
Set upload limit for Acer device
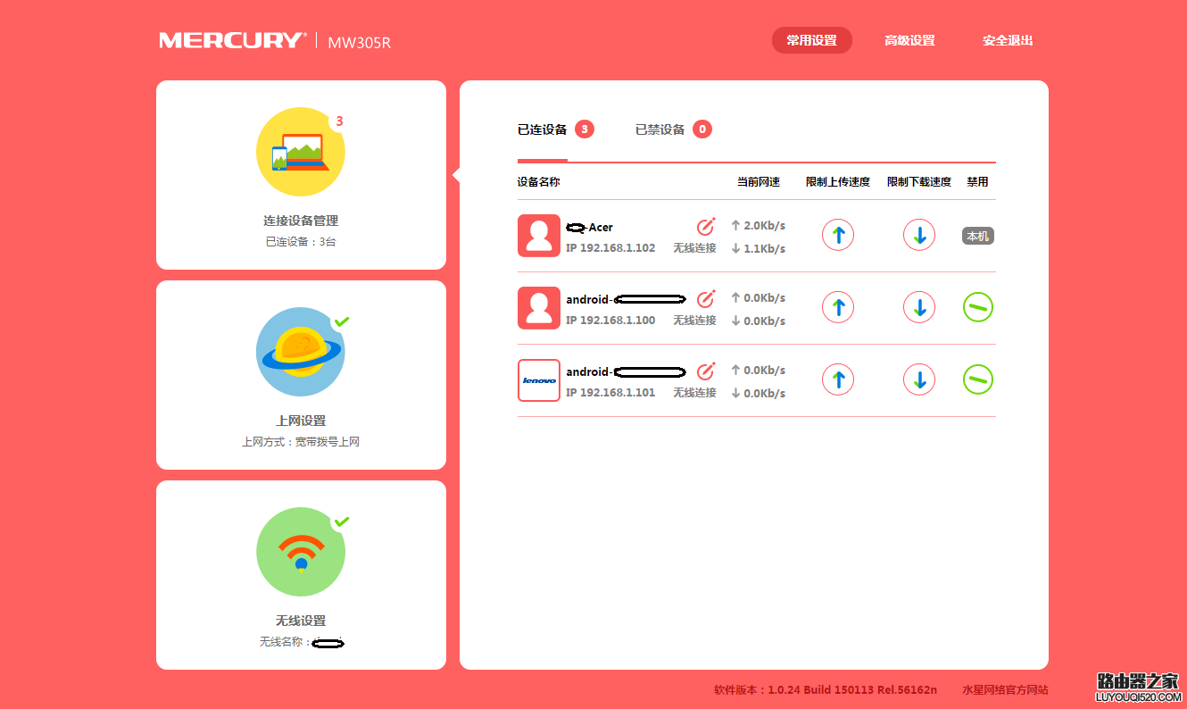838,235
